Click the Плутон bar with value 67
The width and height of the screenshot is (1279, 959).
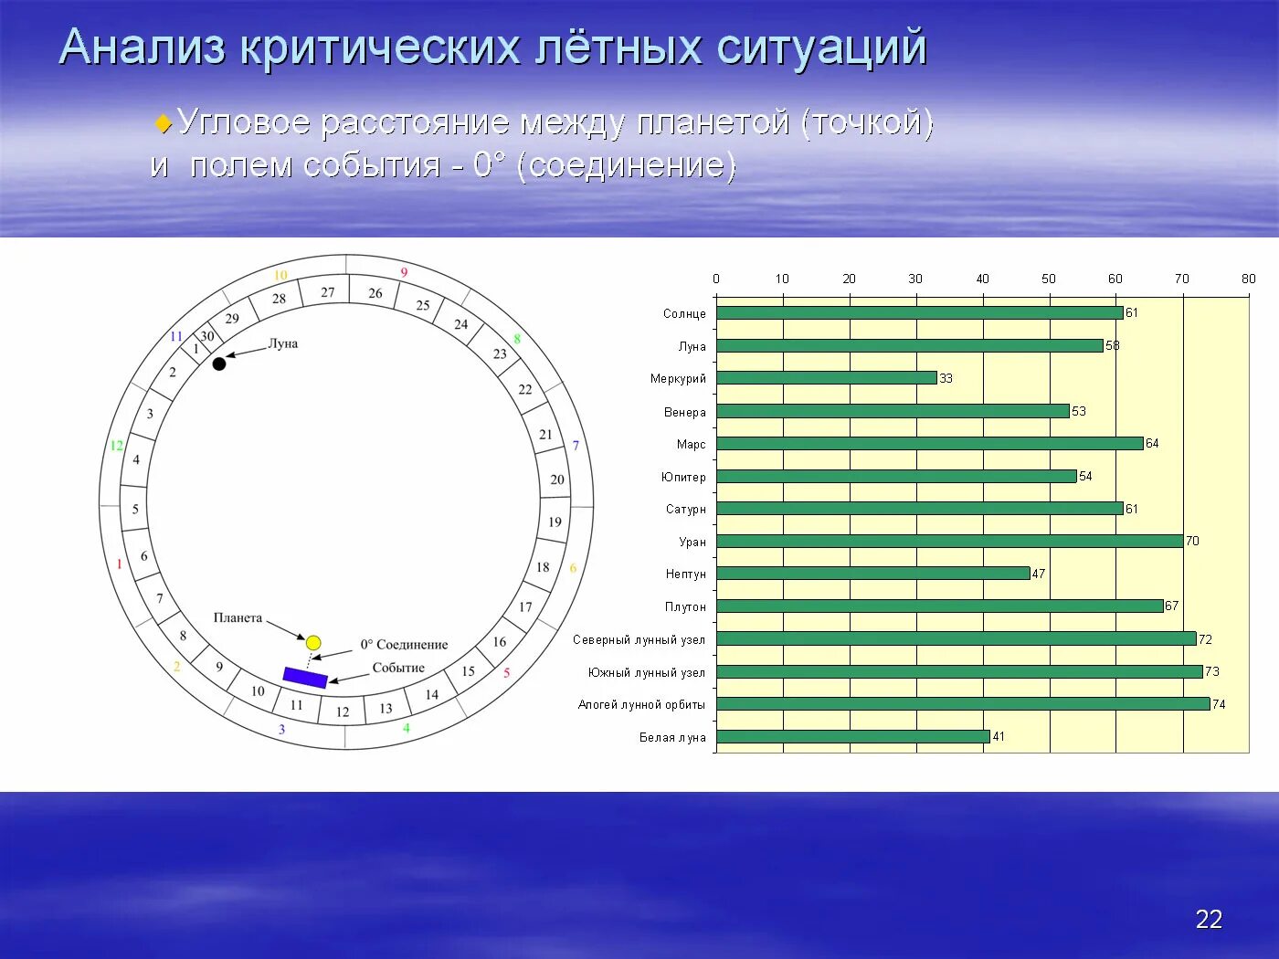pos(940,606)
